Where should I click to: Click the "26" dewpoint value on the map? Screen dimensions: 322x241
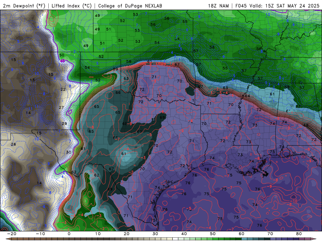click(13, 144)
